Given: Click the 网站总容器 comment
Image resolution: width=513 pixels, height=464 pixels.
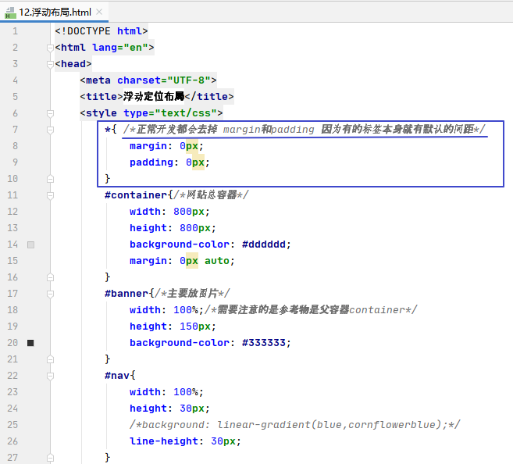Looking at the screenshot, I should pyautogui.click(x=211, y=195).
